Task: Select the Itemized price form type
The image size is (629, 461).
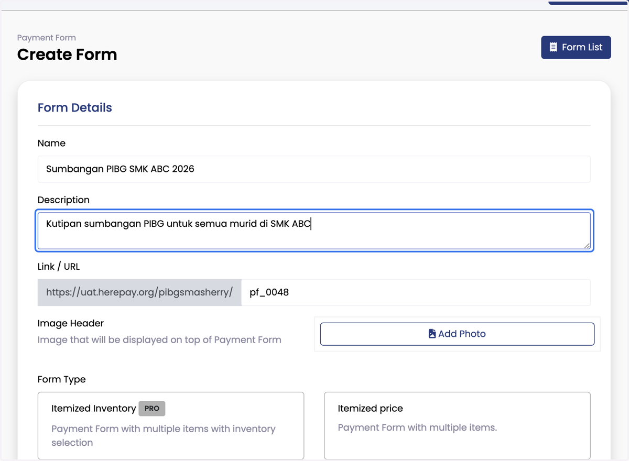Action: pos(457,425)
